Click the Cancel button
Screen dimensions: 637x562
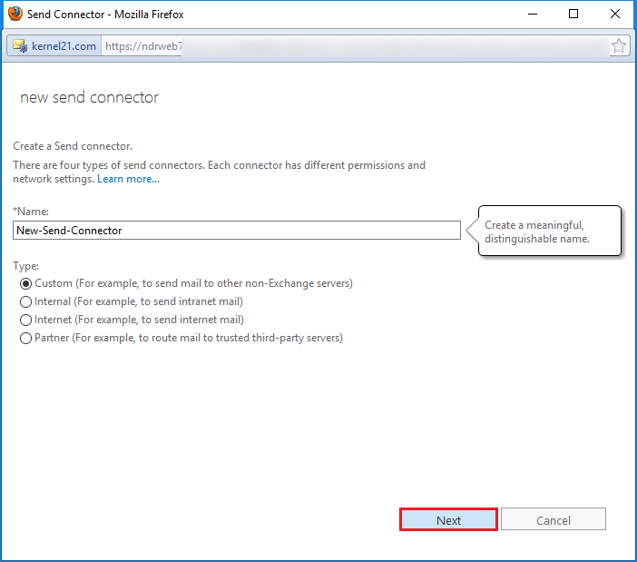pos(554,519)
